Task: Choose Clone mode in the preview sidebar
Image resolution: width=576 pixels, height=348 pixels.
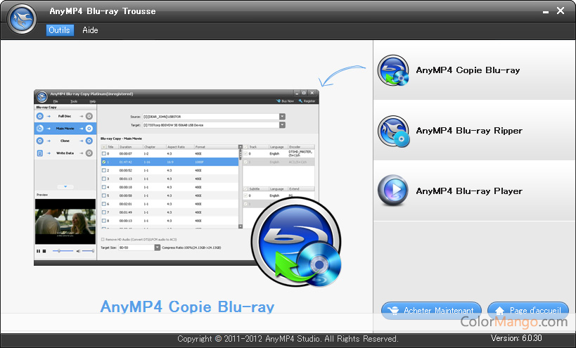Action: click(64, 141)
